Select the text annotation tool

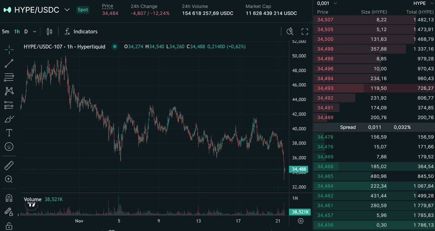(9, 133)
